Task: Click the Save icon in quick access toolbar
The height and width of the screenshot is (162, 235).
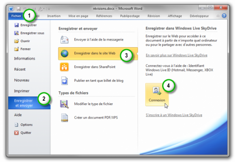Action: [18, 9]
